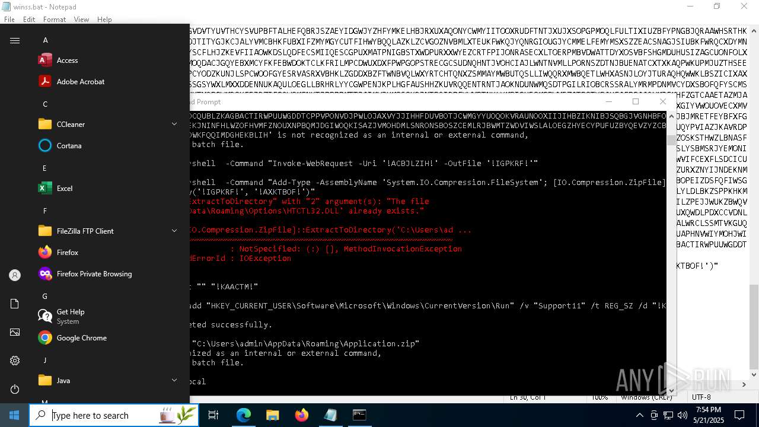
Task: Open Firefox Private Browsing
Action: (107, 273)
